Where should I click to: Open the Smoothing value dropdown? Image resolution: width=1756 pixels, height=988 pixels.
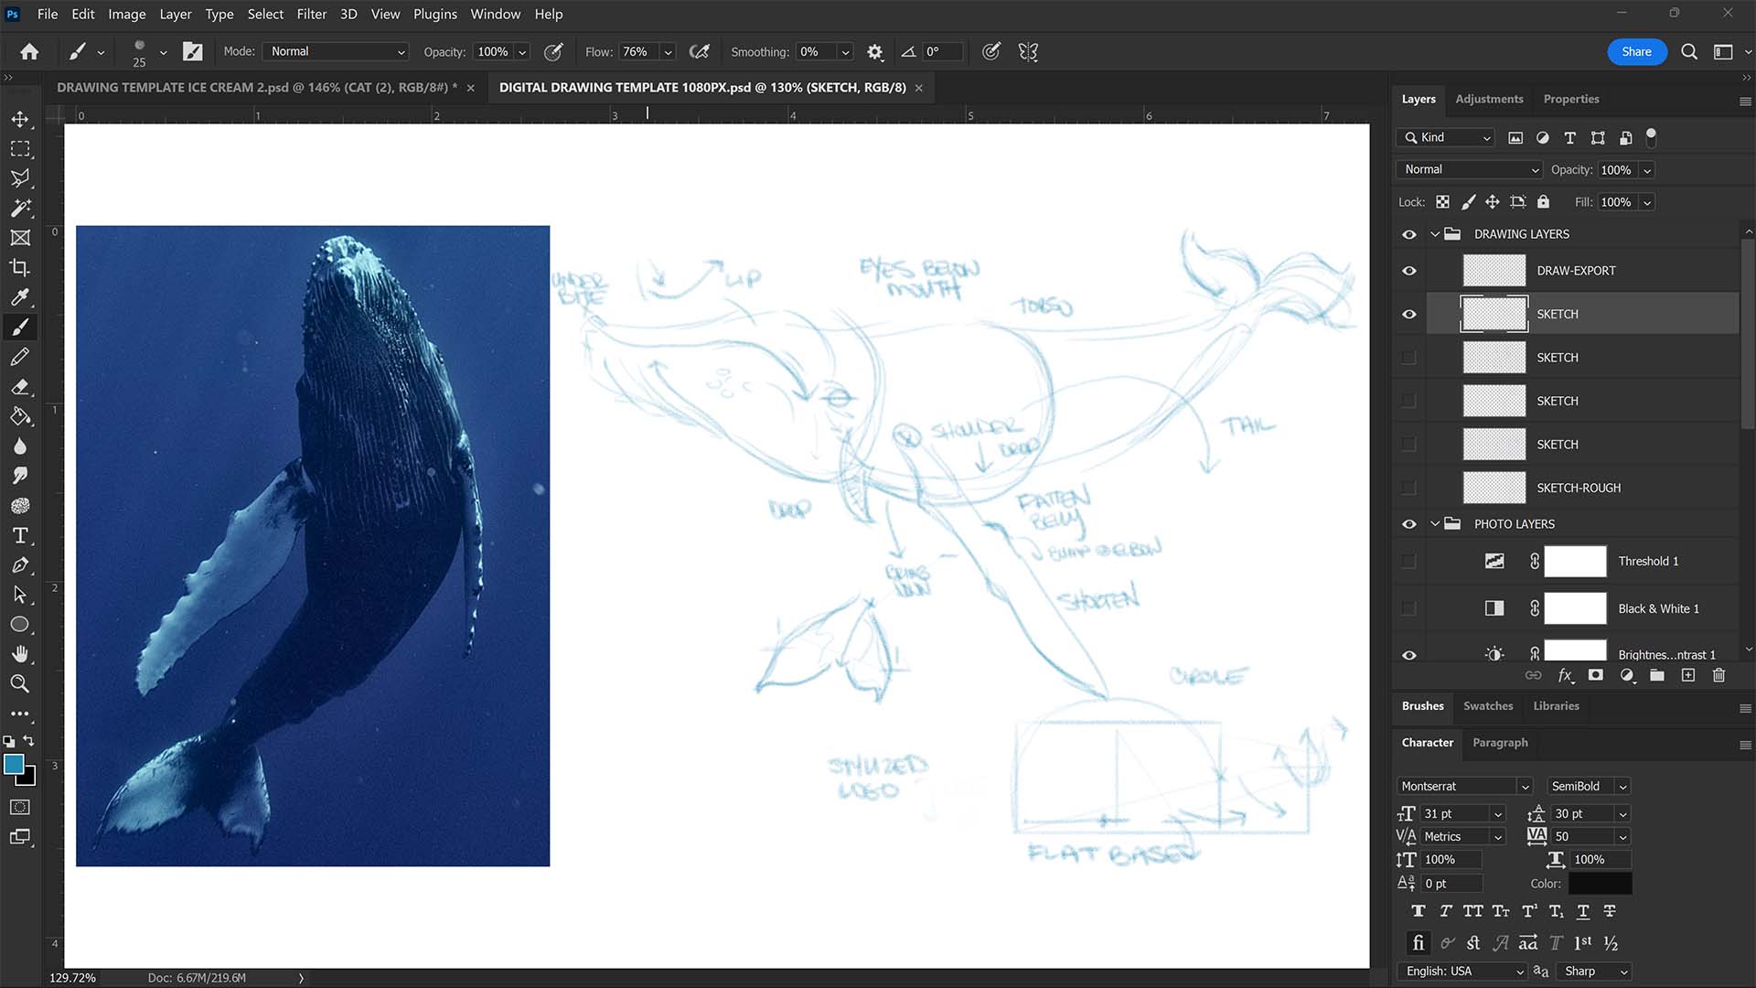(x=845, y=52)
